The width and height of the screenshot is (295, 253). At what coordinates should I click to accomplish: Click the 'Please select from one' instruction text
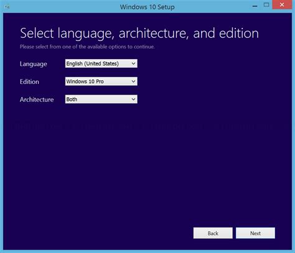tap(87, 47)
